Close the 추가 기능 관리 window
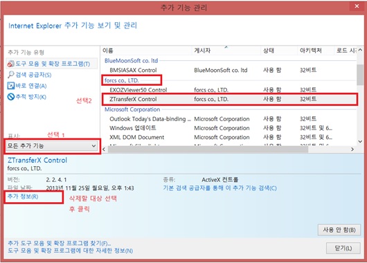 click(x=357, y=6)
